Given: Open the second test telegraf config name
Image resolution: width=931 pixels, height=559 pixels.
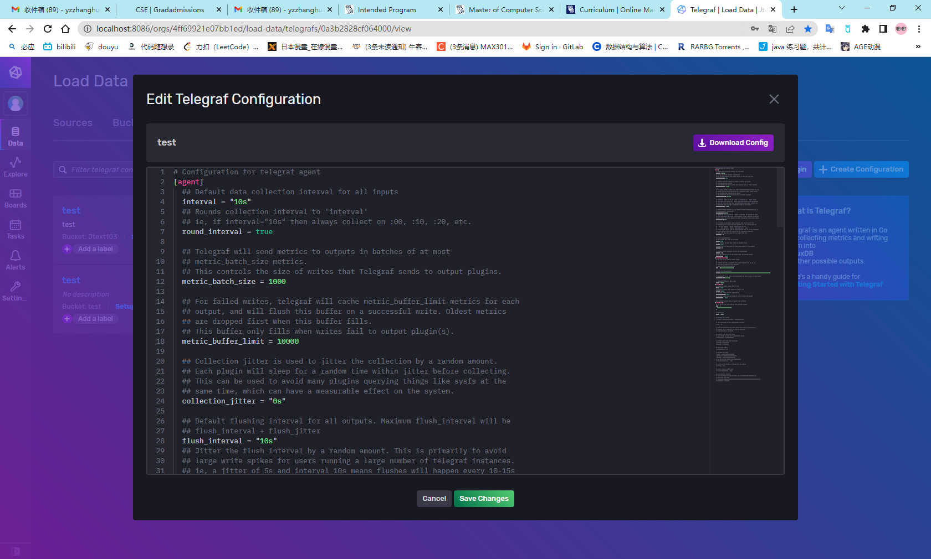Looking at the screenshot, I should pyautogui.click(x=71, y=280).
